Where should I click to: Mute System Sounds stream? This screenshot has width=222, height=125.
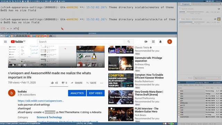pyautogui.click(x=219, y=9)
